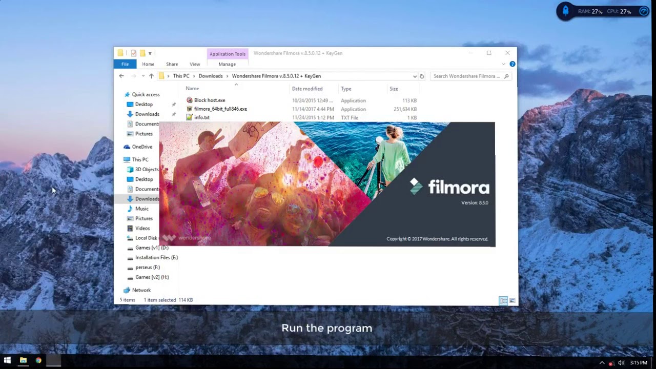Click the filmora installer file icon
656x369 pixels.
coord(190,109)
